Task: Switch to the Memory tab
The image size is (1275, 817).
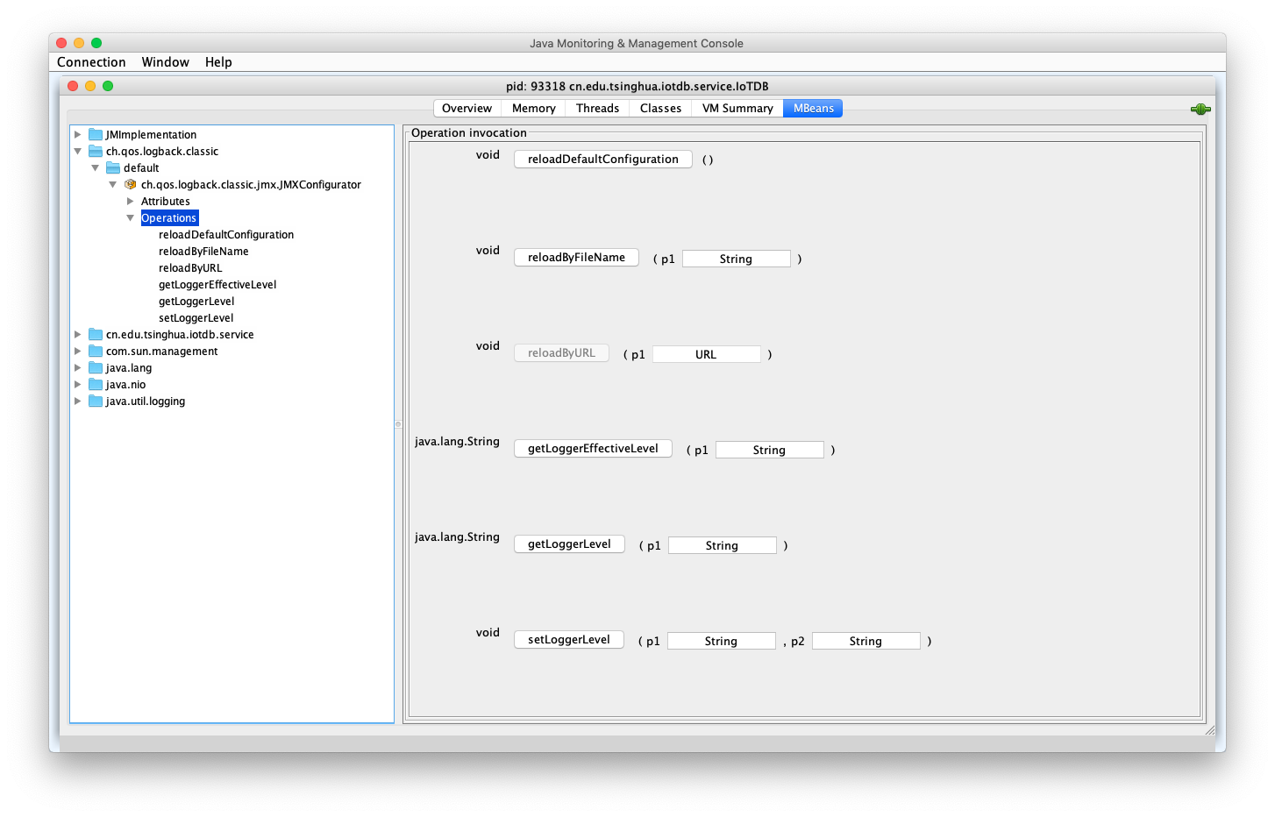Action: (x=532, y=108)
